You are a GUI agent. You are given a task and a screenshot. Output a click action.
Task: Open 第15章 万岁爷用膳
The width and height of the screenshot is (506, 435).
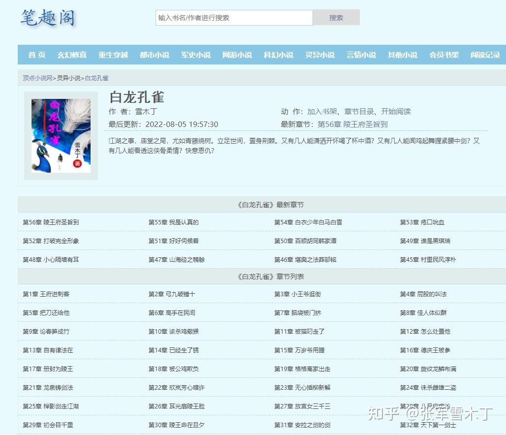[x=299, y=350]
